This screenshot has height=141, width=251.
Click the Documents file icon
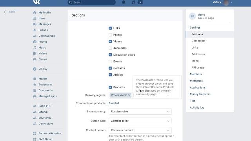coord(35,90)
